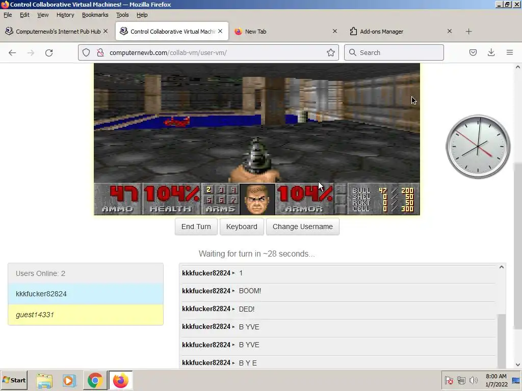Click the End Turn button
Image resolution: width=522 pixels, height=391 pixels.
[196, 227]
